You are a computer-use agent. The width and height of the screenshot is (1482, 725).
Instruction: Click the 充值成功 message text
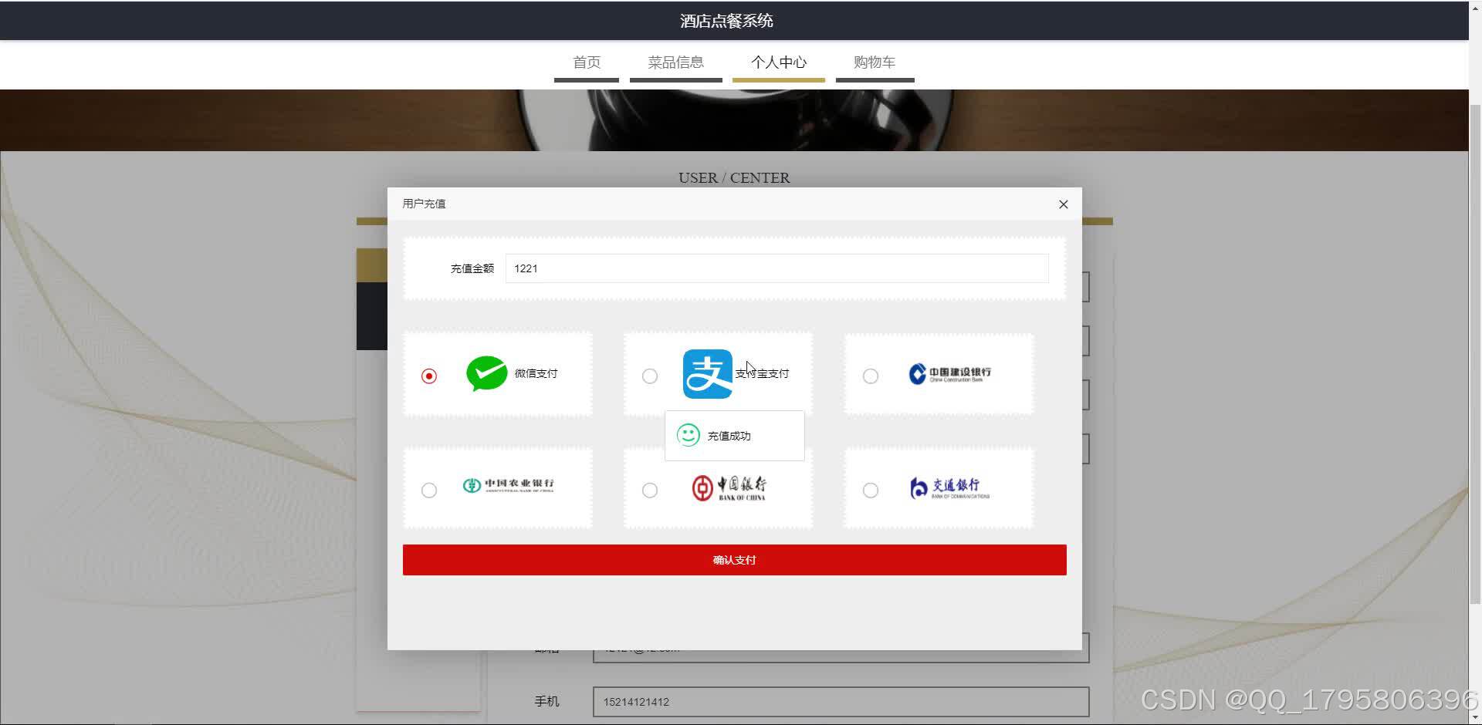tap(729, 436)
